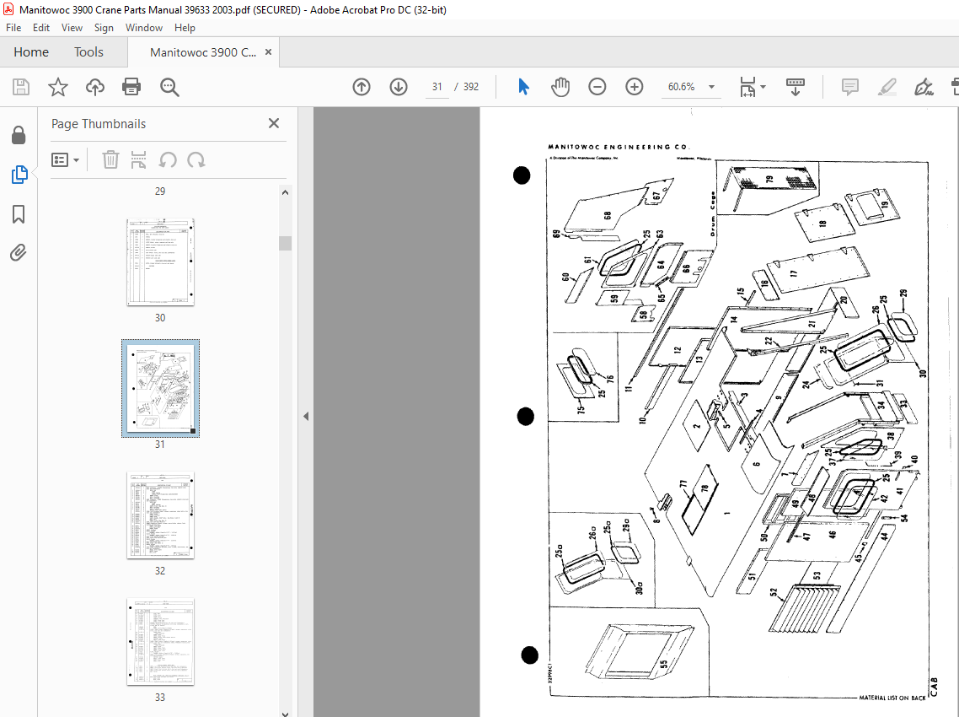Upload the file to cloud storage
The width and height of the screenshot is (959, 717).
point(94,87)
